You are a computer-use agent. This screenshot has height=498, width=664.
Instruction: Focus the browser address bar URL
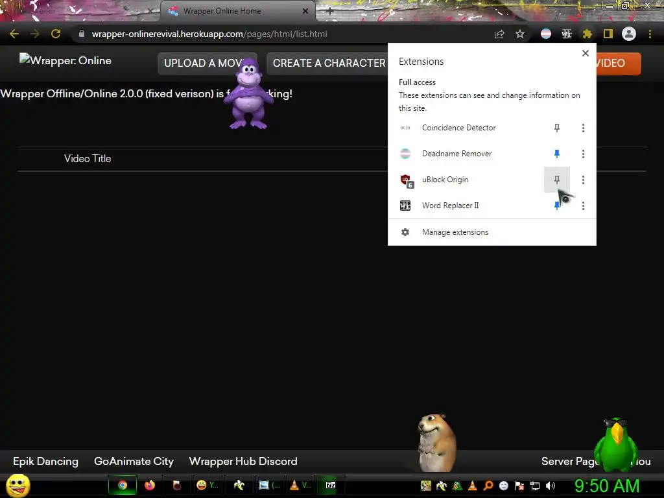[x=209, y=34]
